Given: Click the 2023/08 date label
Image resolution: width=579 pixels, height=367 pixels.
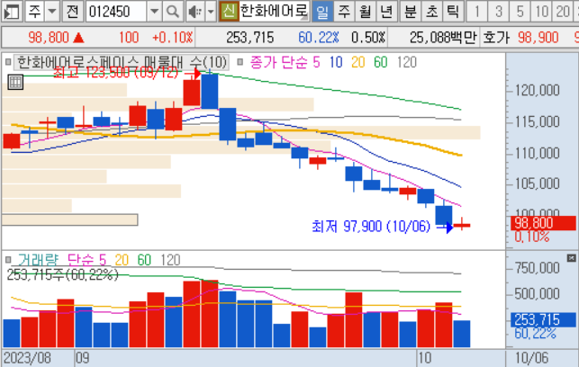Looking at the screenshot, I should pyautogui.click(x=27, y=358).
